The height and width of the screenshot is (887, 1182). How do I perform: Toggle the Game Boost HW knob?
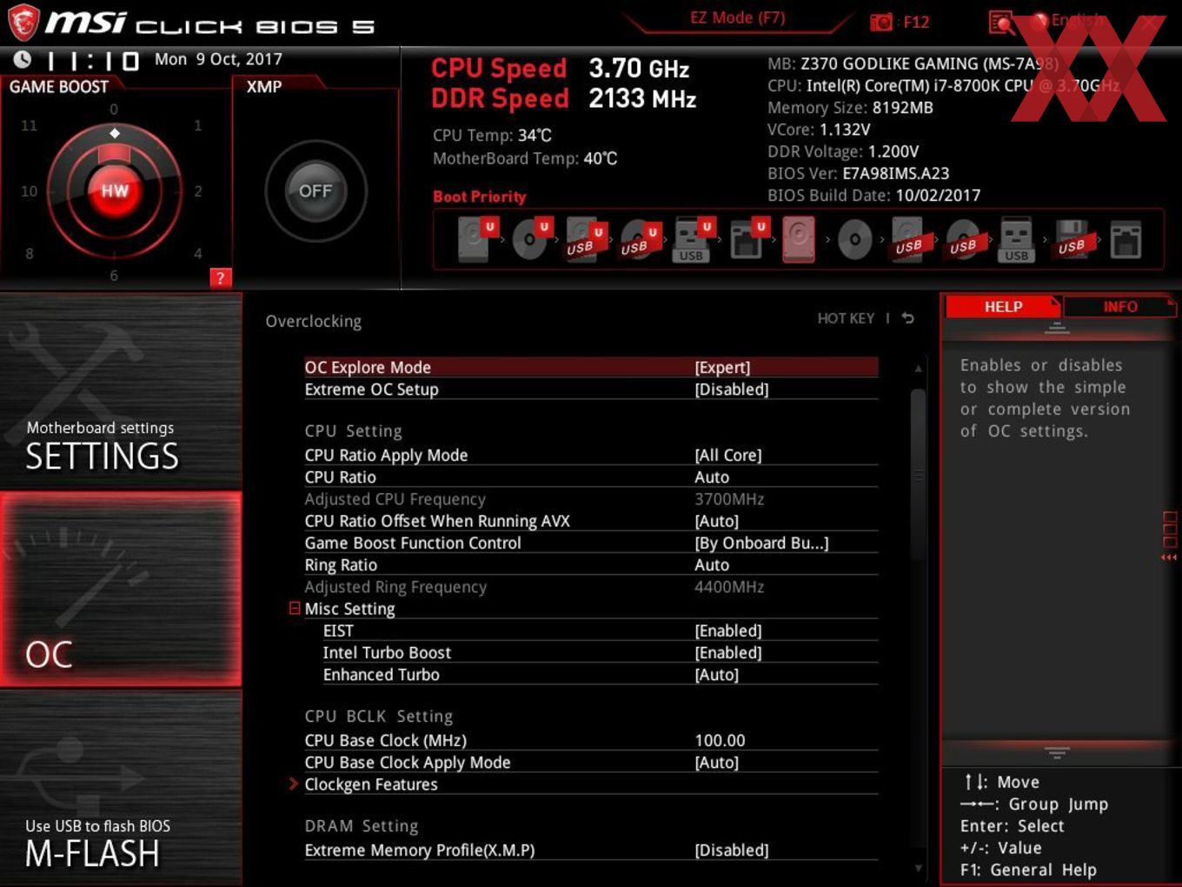[115, 190]
